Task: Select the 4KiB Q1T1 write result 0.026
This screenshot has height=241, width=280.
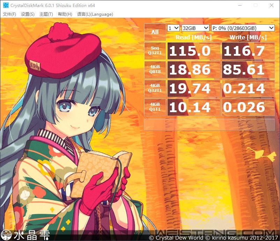Action: 248,107
